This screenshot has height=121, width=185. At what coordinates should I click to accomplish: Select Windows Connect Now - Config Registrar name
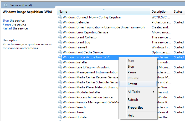pyautogui.click(x=92, y=17)
